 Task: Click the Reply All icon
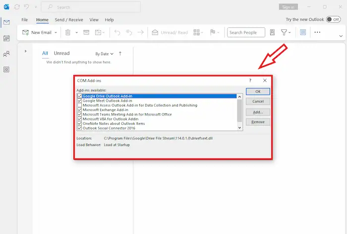[129, 33]
